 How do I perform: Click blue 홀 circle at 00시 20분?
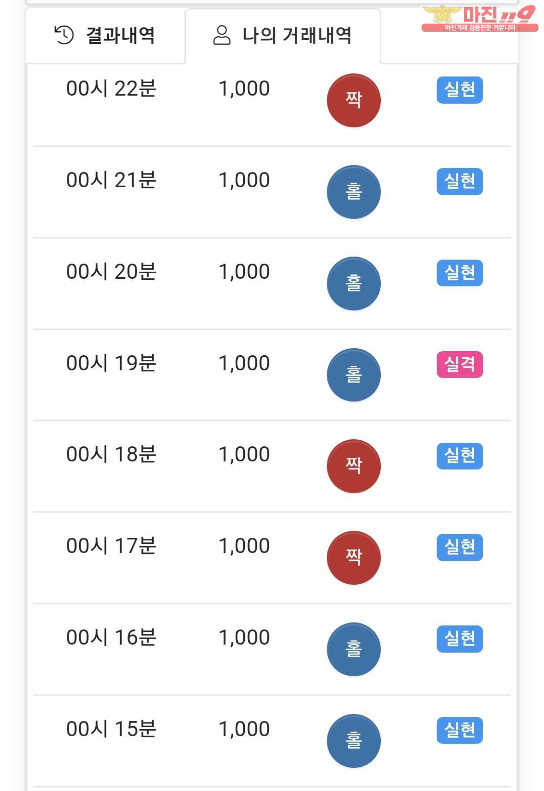(354, 283)
